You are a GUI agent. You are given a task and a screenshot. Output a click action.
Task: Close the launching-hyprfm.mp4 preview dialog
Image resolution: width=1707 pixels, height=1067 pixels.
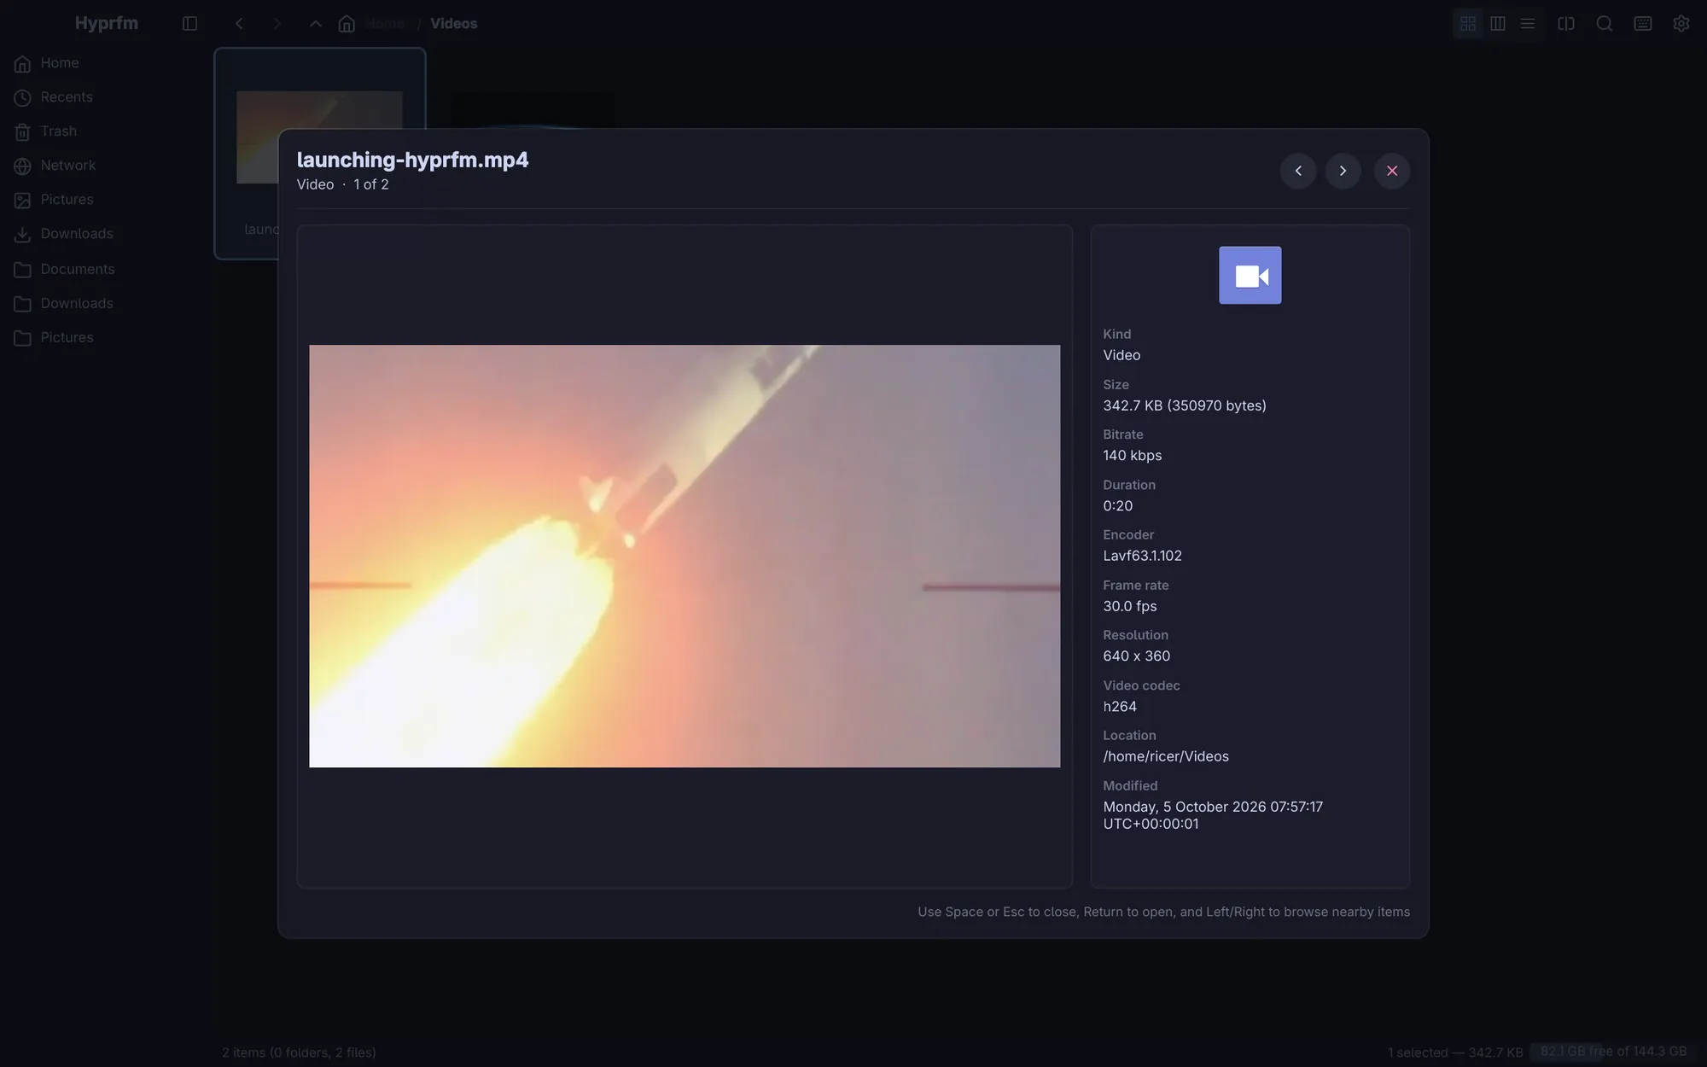[1392, 171]
